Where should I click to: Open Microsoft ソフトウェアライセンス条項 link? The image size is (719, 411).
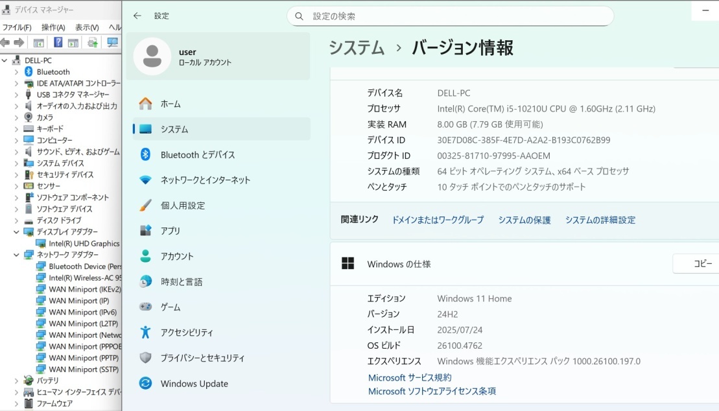click(x=432, y=392)
